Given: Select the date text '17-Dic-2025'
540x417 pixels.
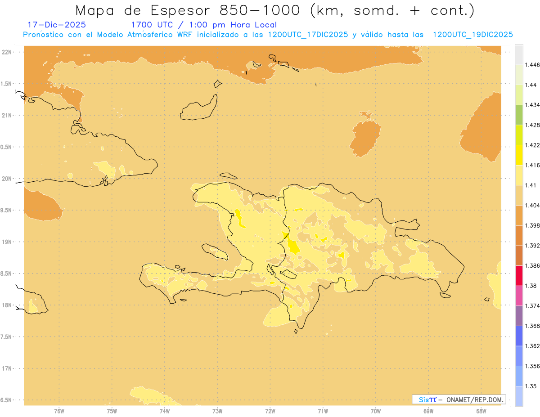Looking at the screenshot, I should (x=57, y=25).
